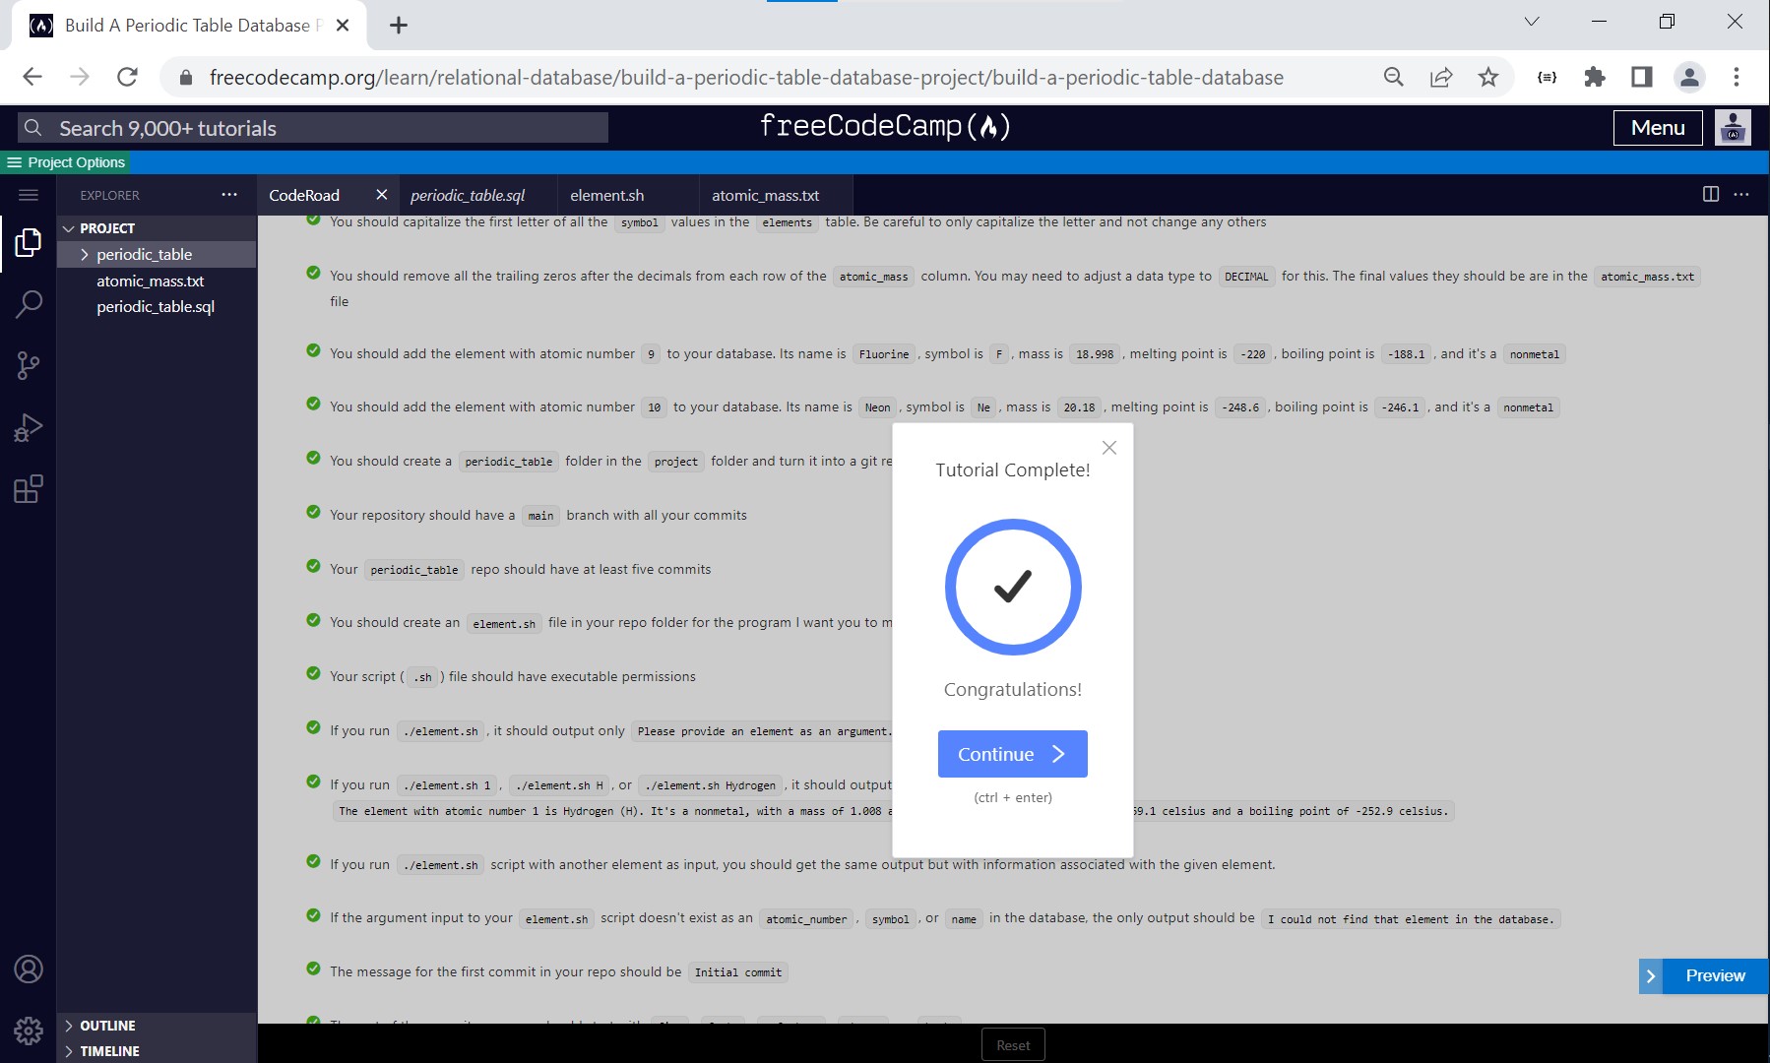Image resolution: width=1770 pixels, height=1063 pixels.
Task: Click checkmark beside trailing zeros task
Action: coord(313,273)
